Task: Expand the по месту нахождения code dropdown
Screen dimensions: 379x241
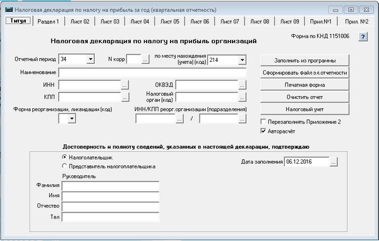Action: coord(242,60)
